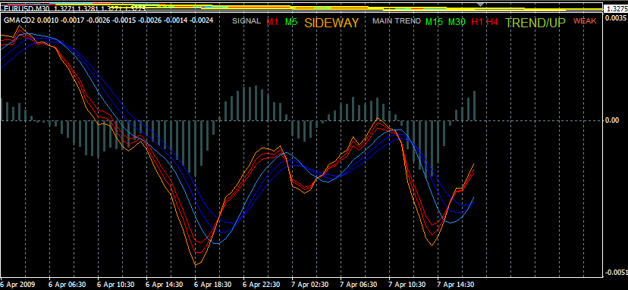
Task: Click the SIGNAL label
Action: (x=246, y=21)
